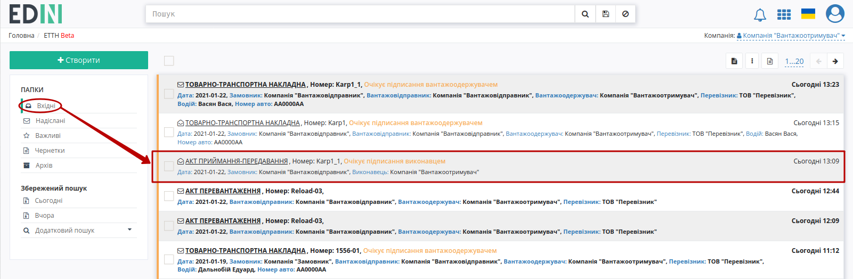
Task: Switch language via Ukrainian flag
Action: (x=808, y=14)
